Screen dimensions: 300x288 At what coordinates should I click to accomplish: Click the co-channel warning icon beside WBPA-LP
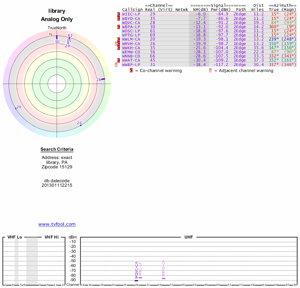pos(119,27)
